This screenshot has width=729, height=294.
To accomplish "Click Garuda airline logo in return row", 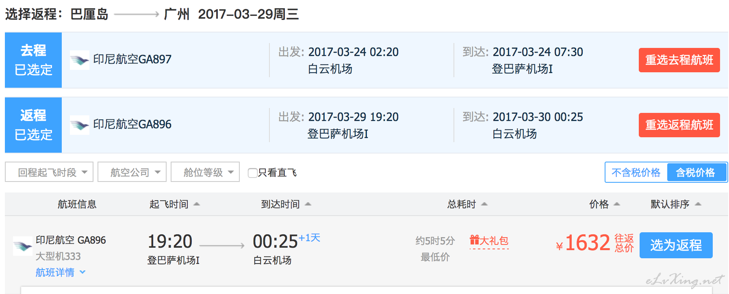I will click(80, 125).
